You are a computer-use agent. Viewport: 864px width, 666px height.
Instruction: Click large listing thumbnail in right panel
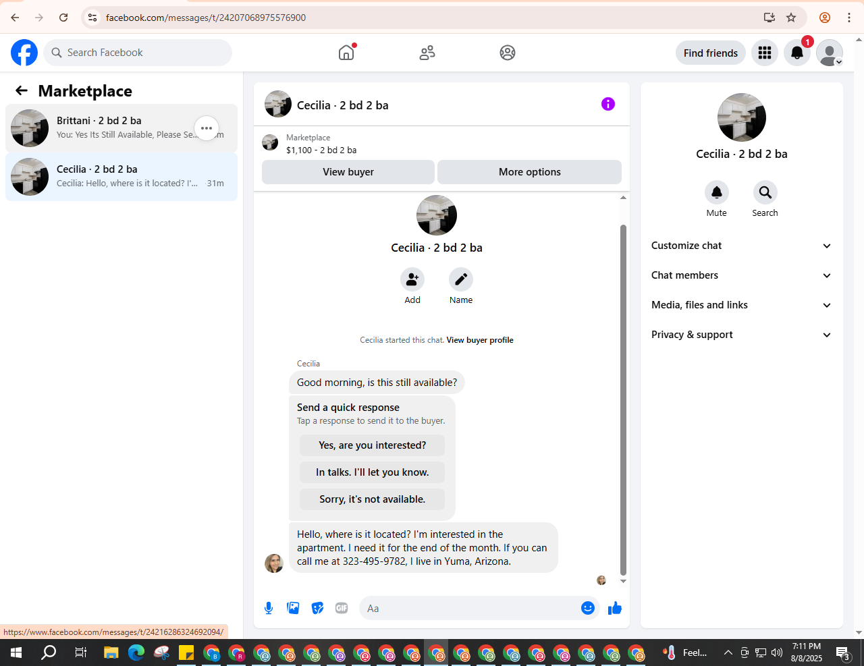click(742, 117)
